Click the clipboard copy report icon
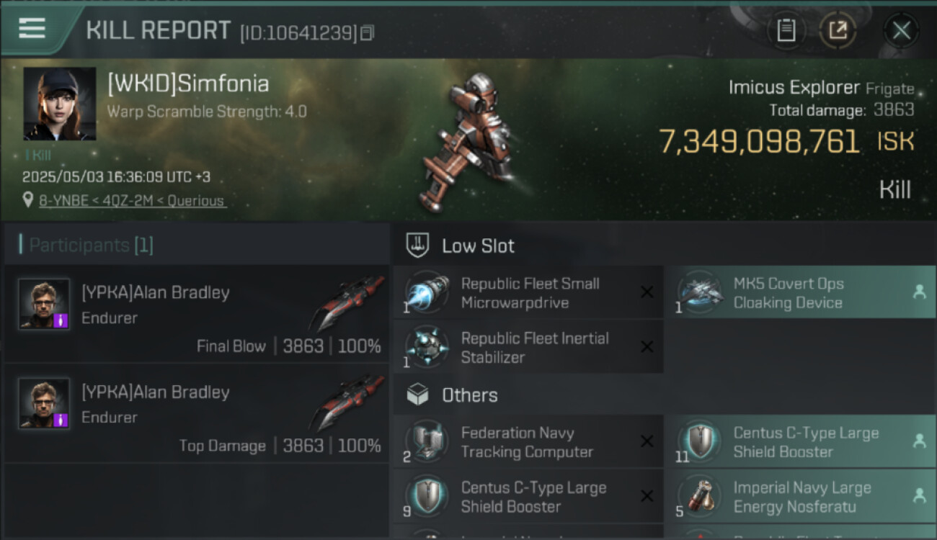The height and width of the screenshot is (540, 937). click(x=786, y=30)
